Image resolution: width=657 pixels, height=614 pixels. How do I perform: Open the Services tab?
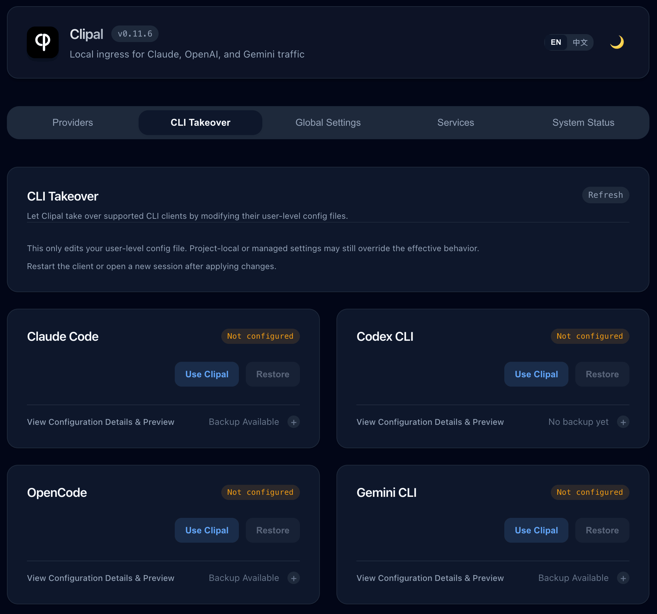click(x=455, y=122)
